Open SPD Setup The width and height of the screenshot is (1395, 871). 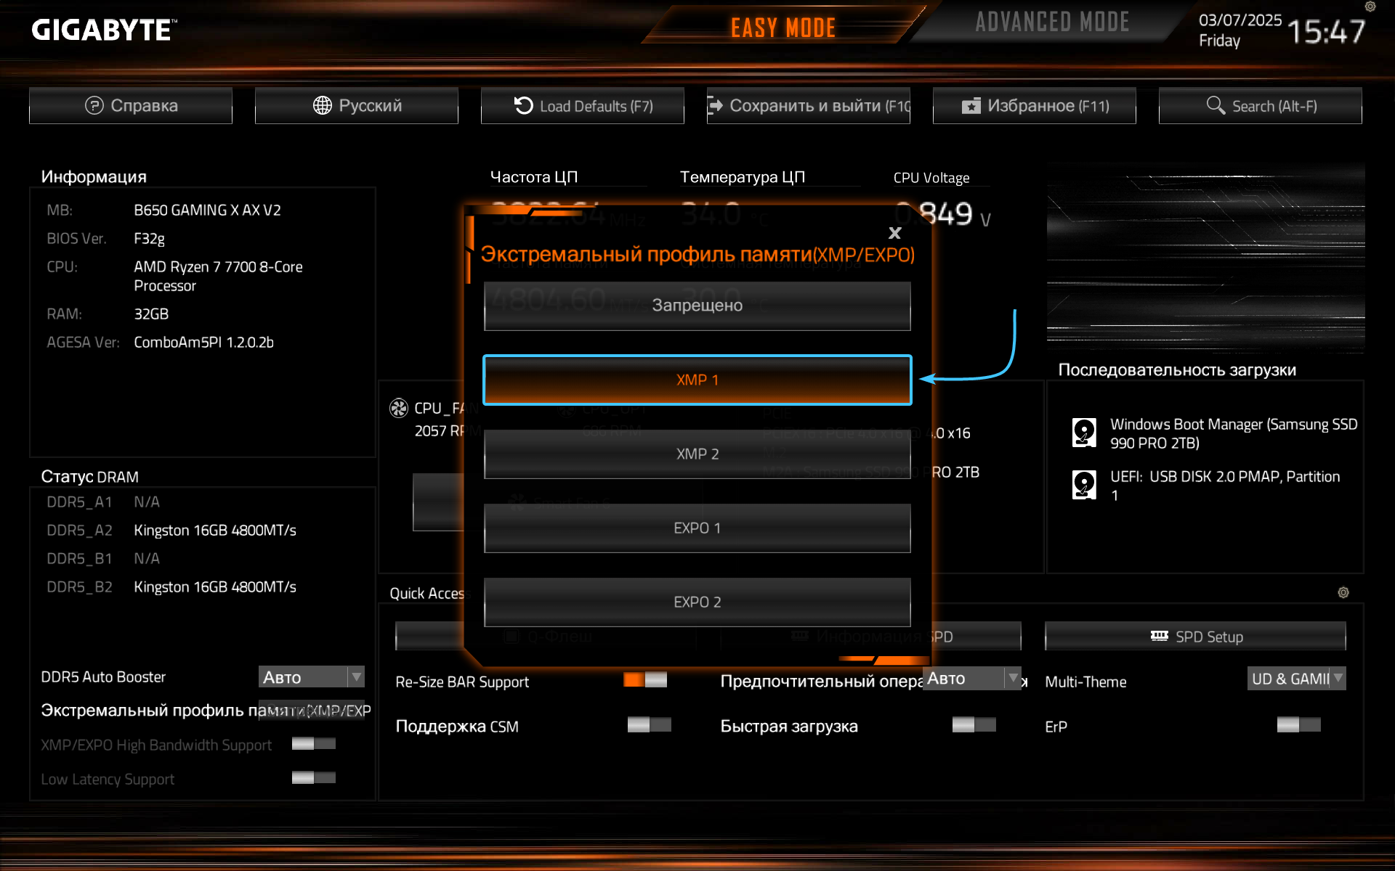[1195, 637]
